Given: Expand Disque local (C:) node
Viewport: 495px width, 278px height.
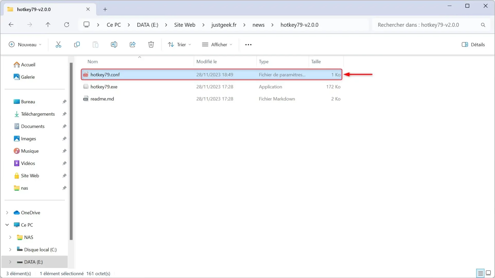Looking at the screenshot, I should click(x=10, y=250).
